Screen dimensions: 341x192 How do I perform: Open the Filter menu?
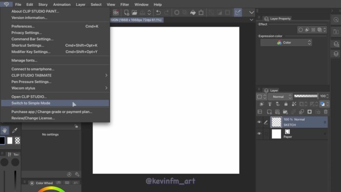[x=125, y=5]
